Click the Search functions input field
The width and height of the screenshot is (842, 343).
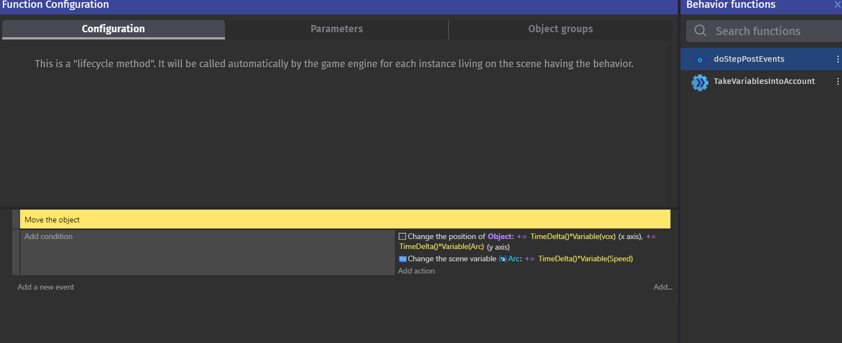click(x=763, y=31)
